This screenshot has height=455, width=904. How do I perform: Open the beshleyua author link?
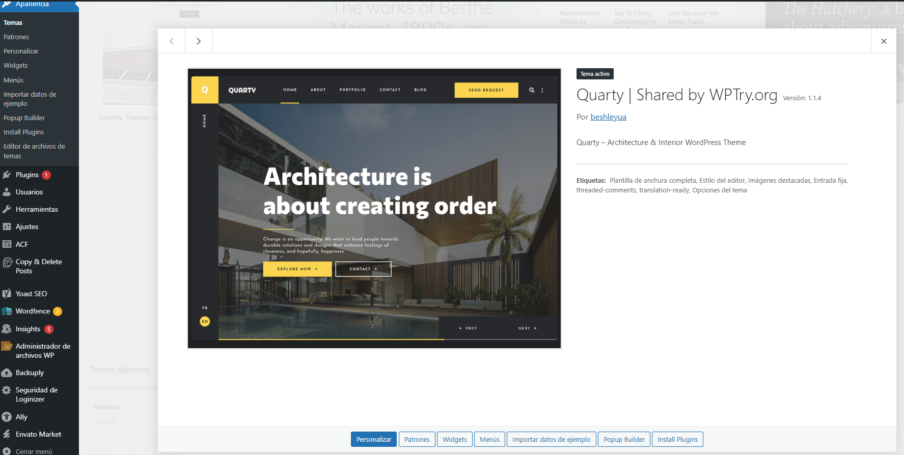click(x=608, y=117)
